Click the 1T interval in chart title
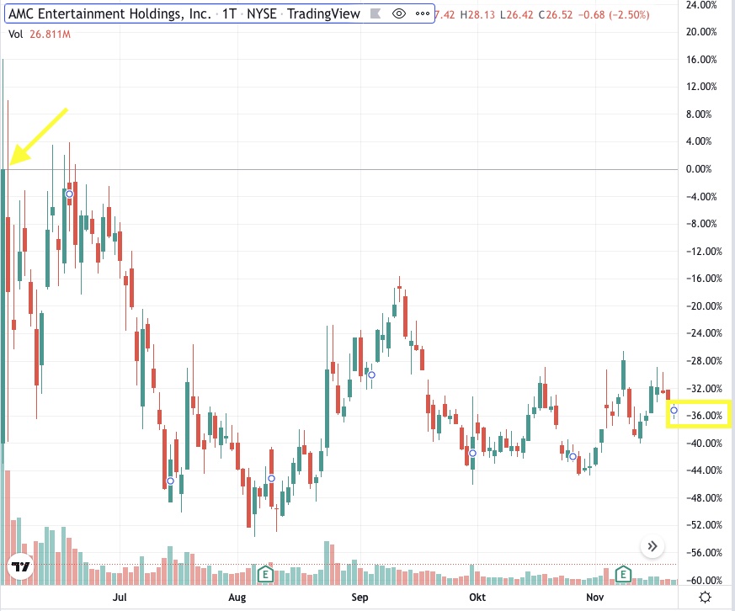 [229, 13]
